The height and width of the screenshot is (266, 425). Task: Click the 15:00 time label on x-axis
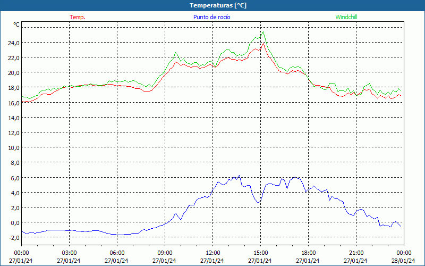tap(260, 253)
